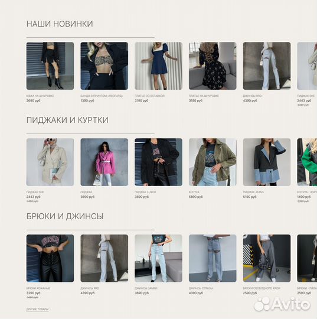Open the olive green biker jacket photo
This screenshot has width=317, height=319.
[x=213, y=162]
